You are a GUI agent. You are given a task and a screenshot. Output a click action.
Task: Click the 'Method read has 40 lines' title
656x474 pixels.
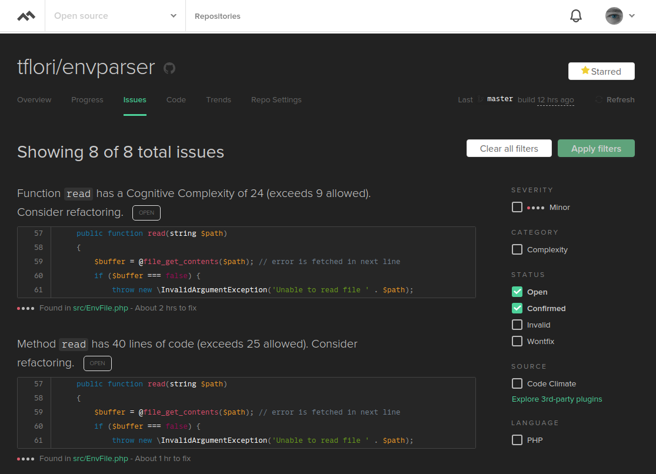[187, 353]
